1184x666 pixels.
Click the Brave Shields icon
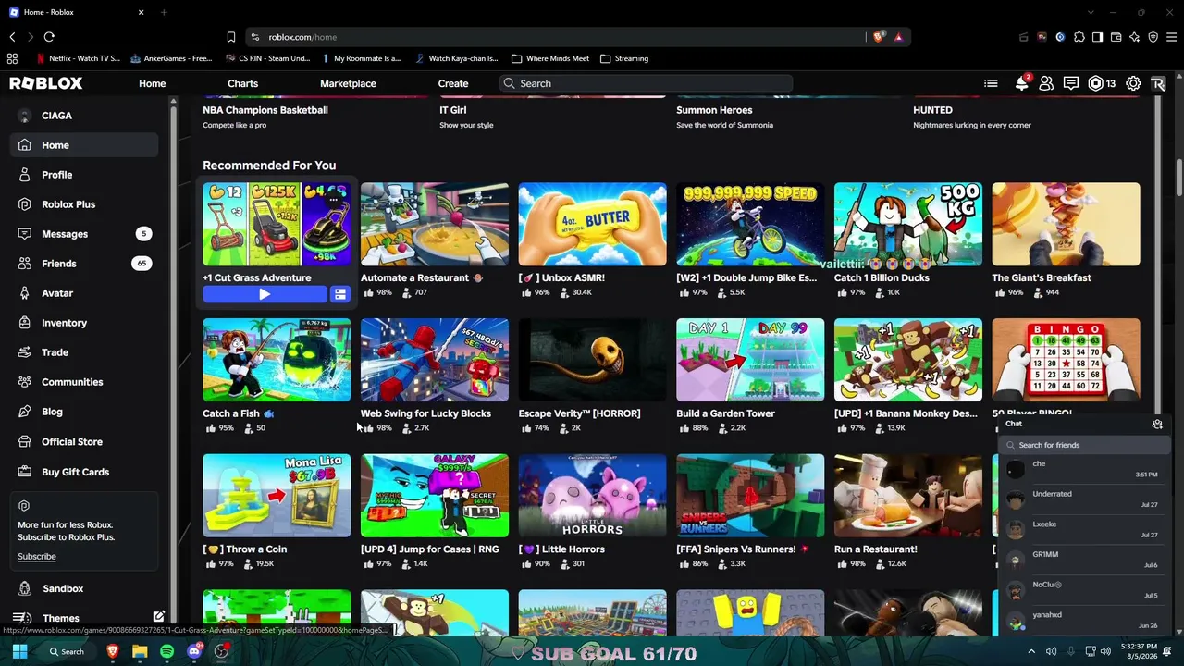(x=878, y=37)
